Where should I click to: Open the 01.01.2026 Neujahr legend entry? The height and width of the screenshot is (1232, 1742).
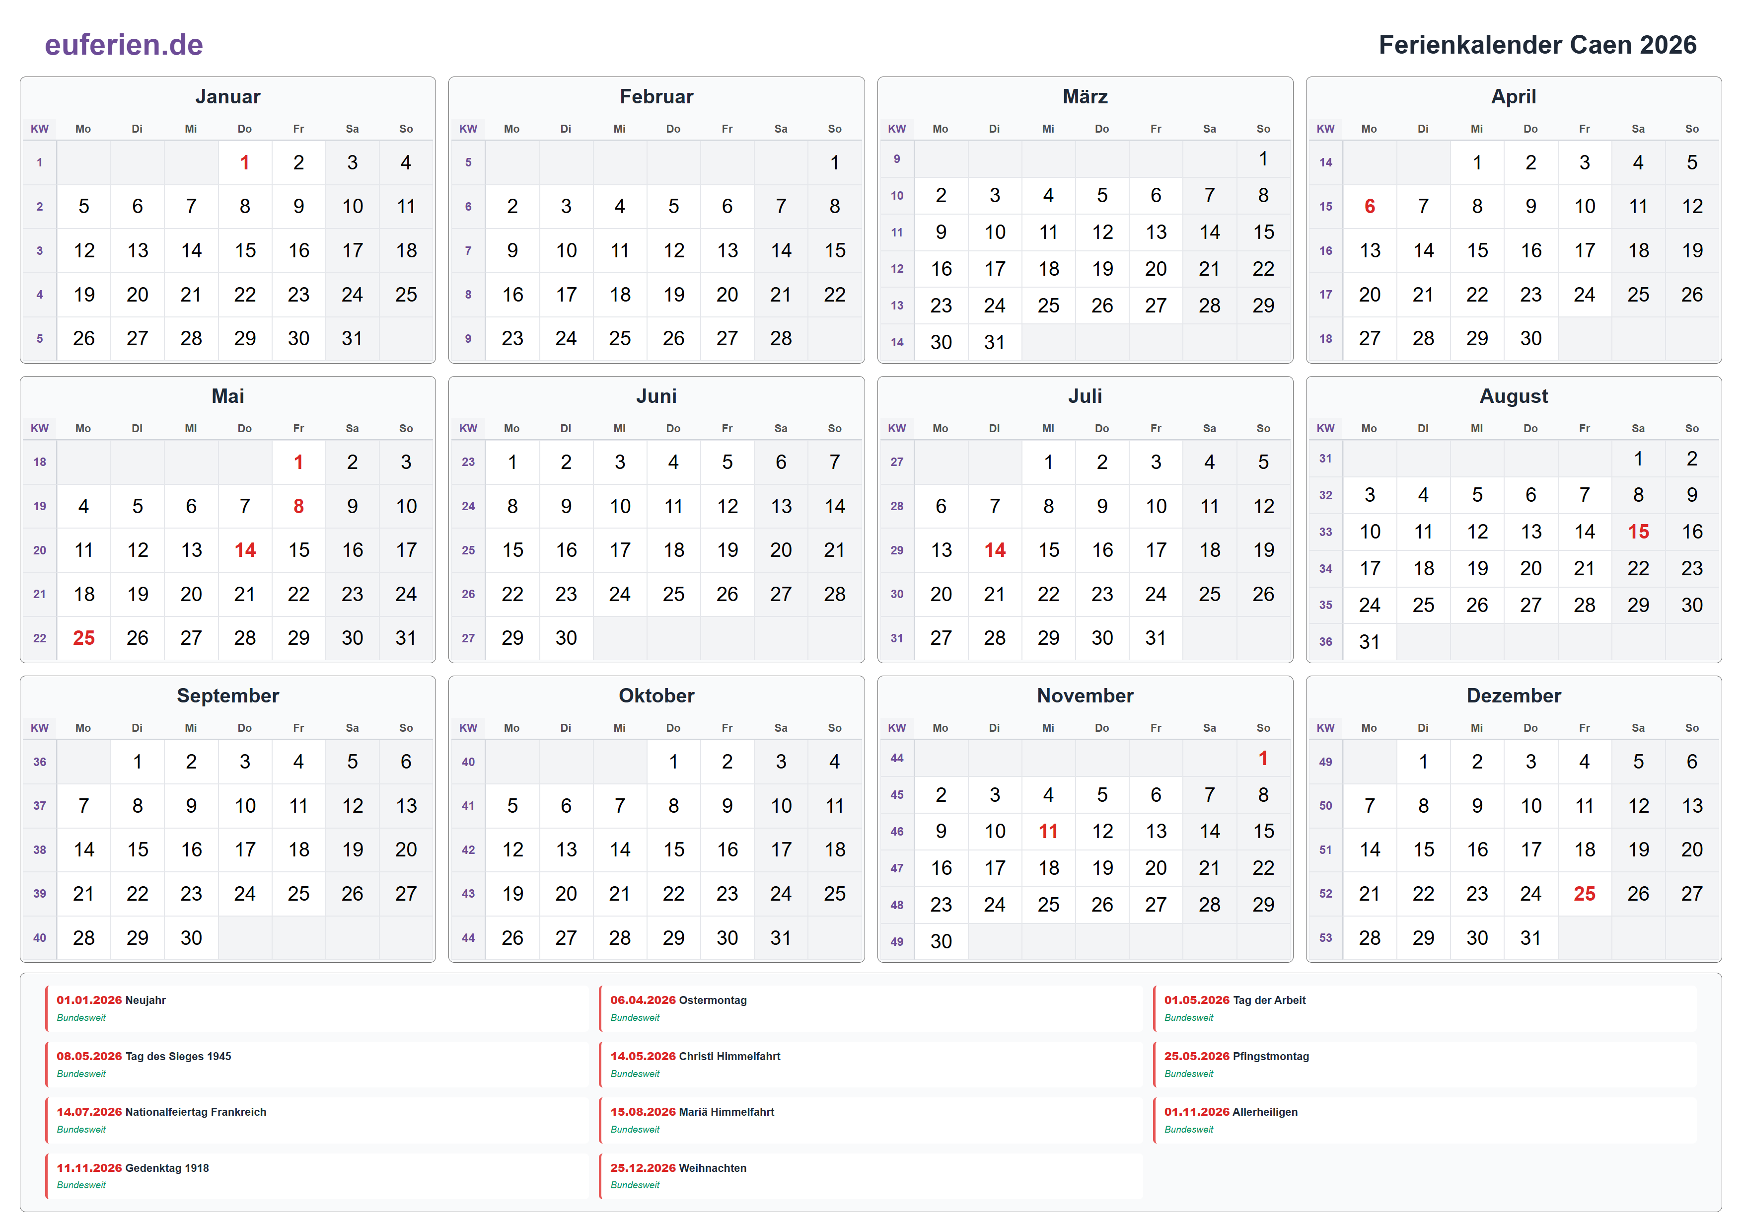(317, 1009)
